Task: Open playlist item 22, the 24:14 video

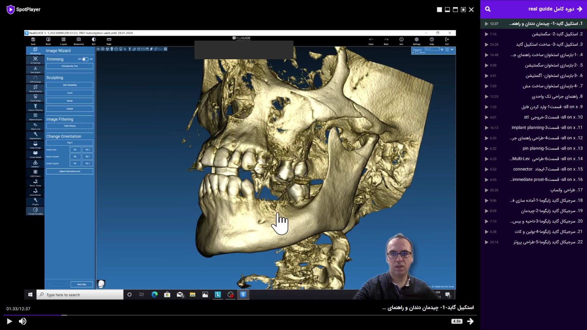Action: point(533,242)
